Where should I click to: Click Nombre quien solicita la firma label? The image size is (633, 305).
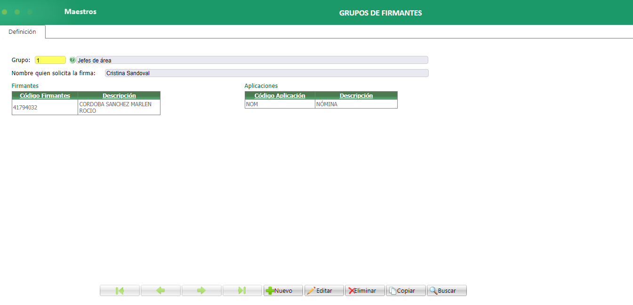(54, 73)
